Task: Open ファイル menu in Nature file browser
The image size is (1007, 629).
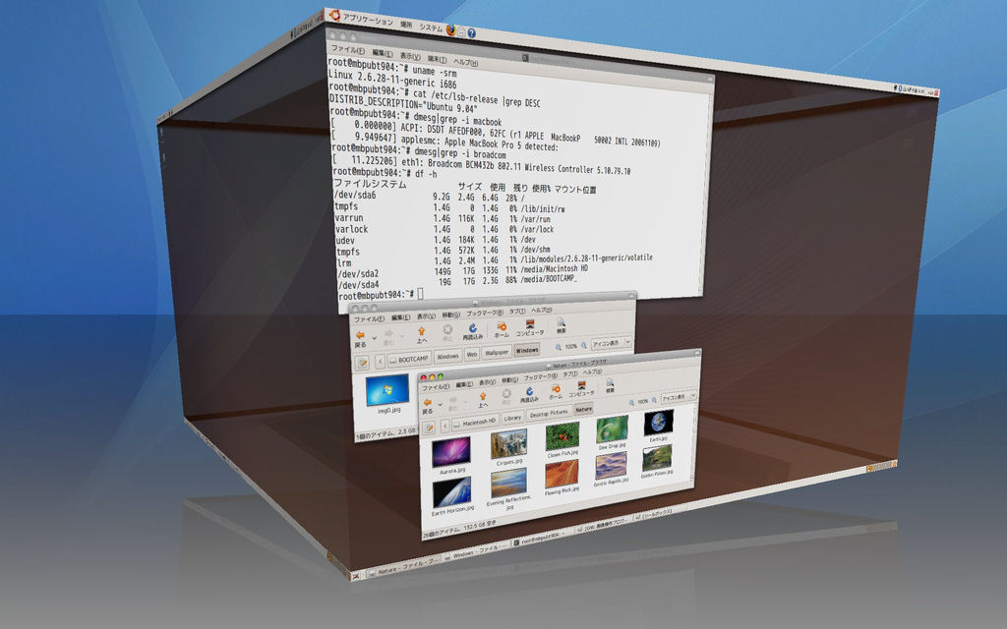Action: 436,387
